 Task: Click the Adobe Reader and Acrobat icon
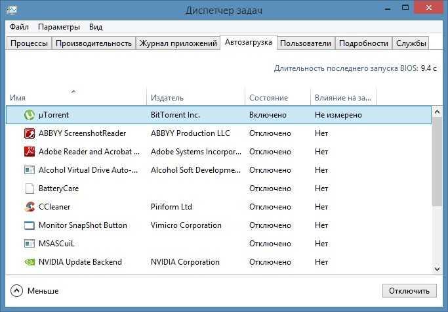[x=29, y=152]
